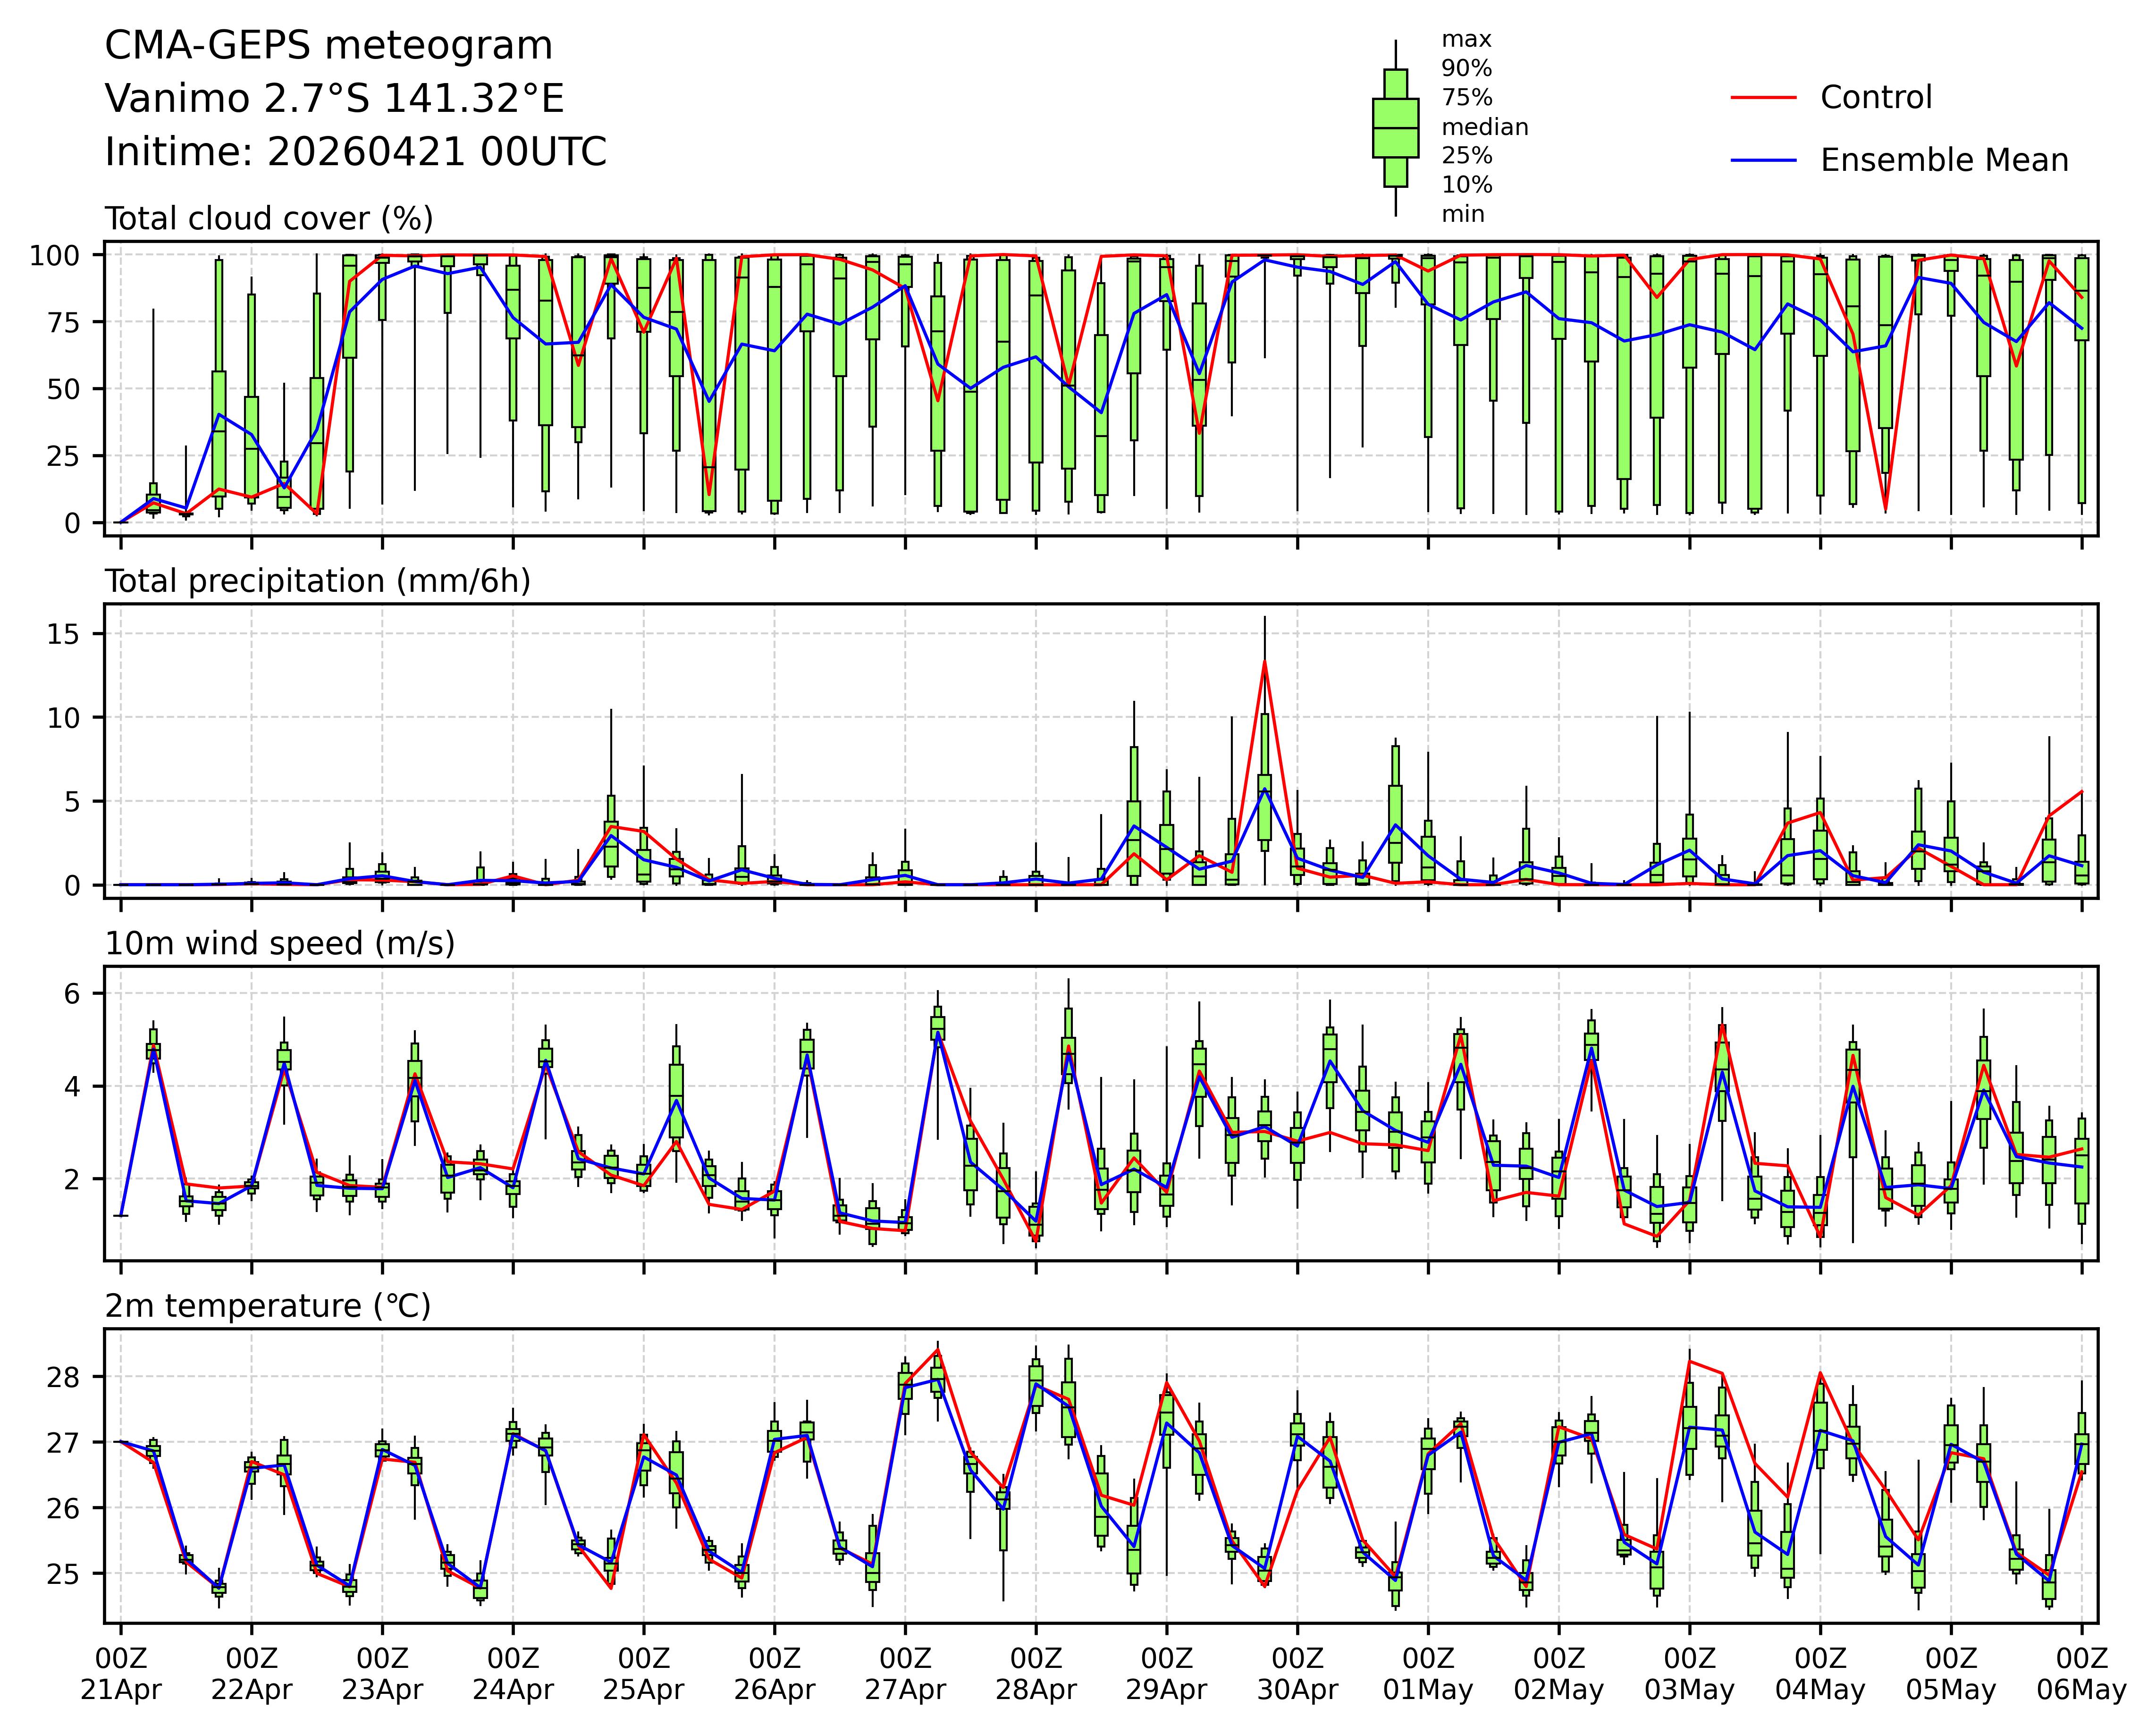Click the blue Ensemble Mean legend line
The image size is (2156, 1733).
[1763, 160]
